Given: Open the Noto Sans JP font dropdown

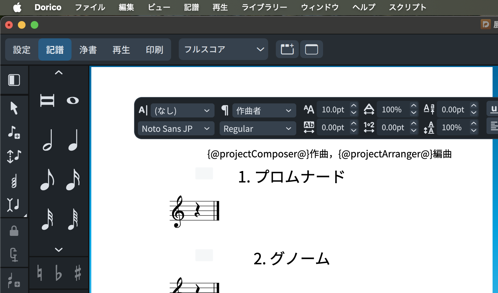Looking at the screenshot, I should 176,129.
